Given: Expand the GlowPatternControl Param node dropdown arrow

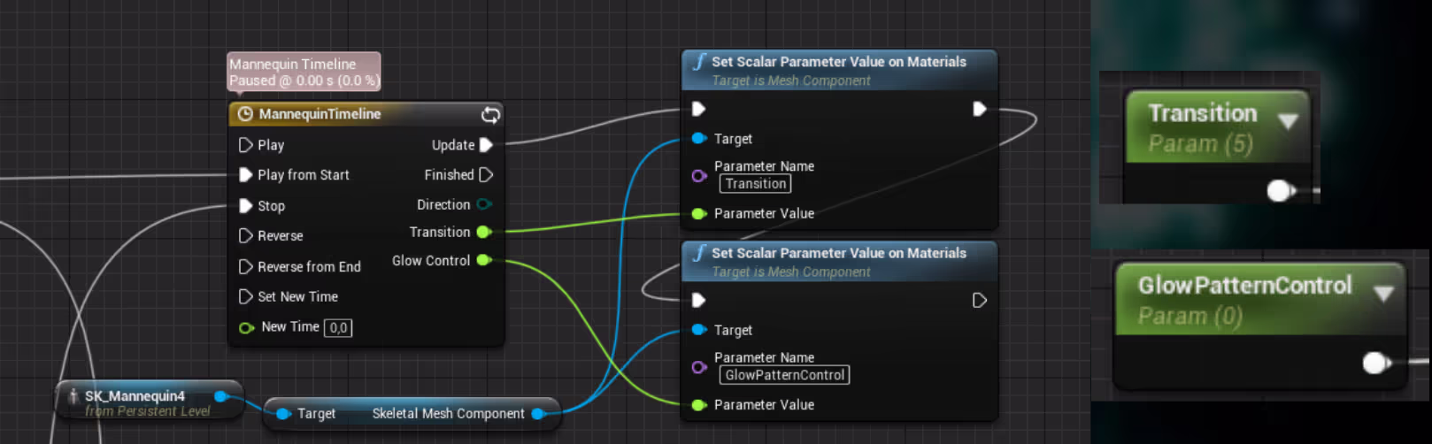Looking at the screenshot, I should (x=1383, y=293).
